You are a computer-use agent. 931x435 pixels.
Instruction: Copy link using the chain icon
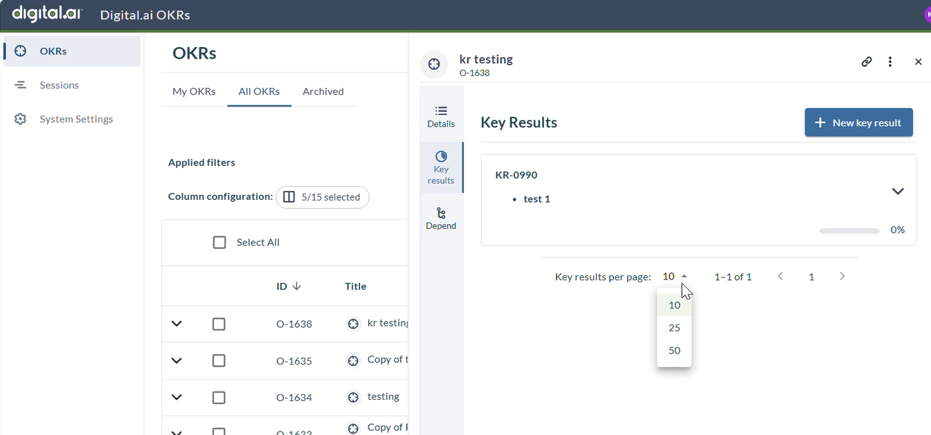click(866, 62)
